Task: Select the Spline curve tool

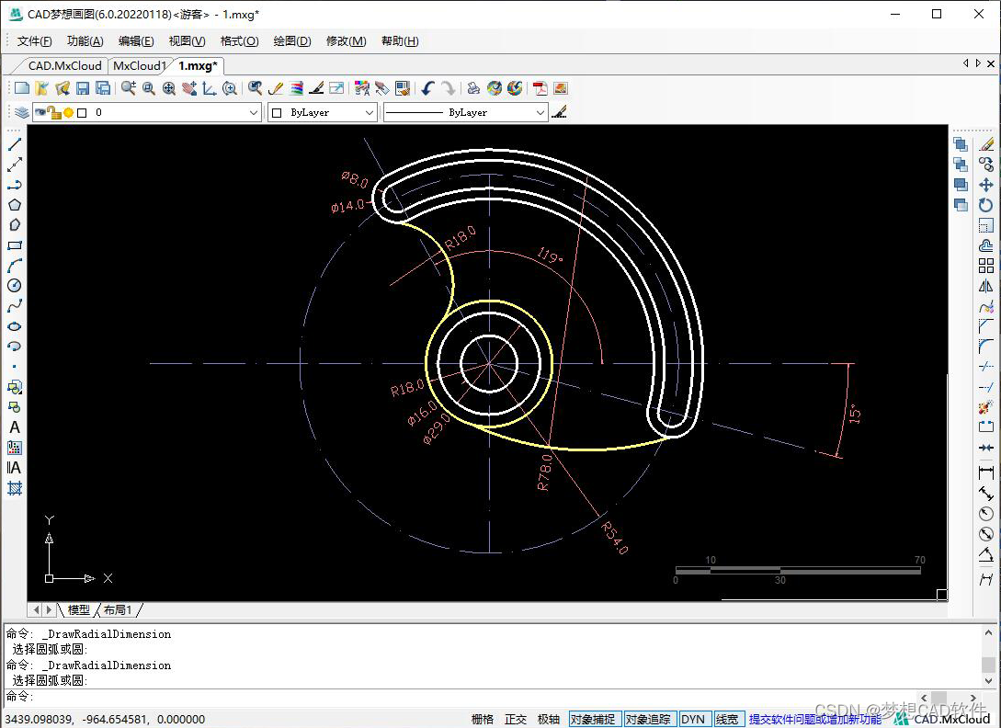Action: tap(14, 306)
